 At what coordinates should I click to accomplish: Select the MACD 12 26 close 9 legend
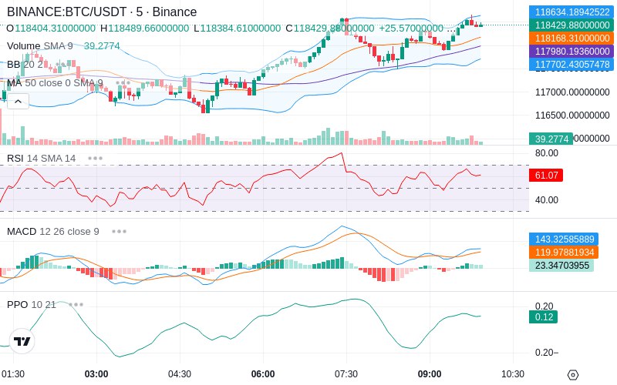(53, 232)
